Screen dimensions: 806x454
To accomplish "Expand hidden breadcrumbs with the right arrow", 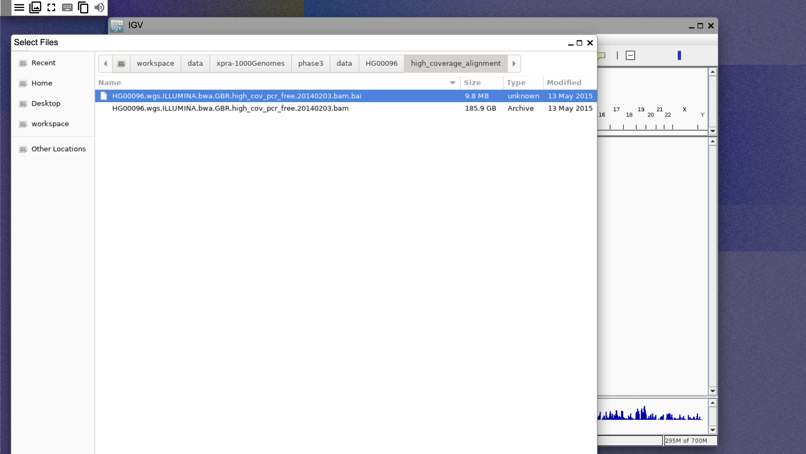I will point(514,63).
